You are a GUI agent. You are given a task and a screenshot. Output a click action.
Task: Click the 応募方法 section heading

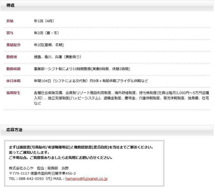click(x=15, y=130)
